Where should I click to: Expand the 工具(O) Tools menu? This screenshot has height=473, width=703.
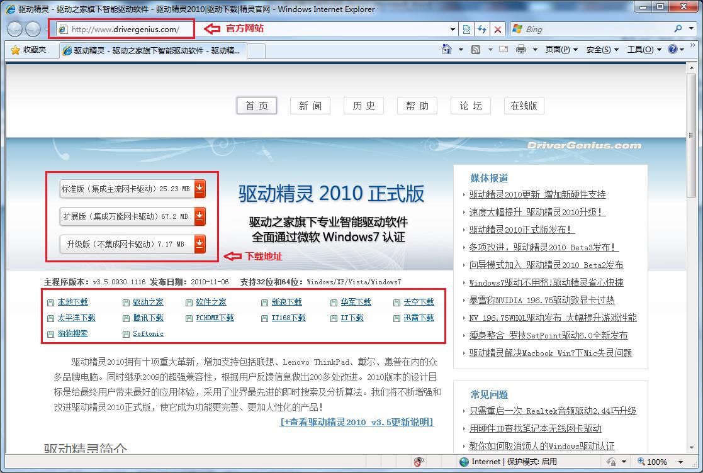pyautogui.click(x=644, y=50)
